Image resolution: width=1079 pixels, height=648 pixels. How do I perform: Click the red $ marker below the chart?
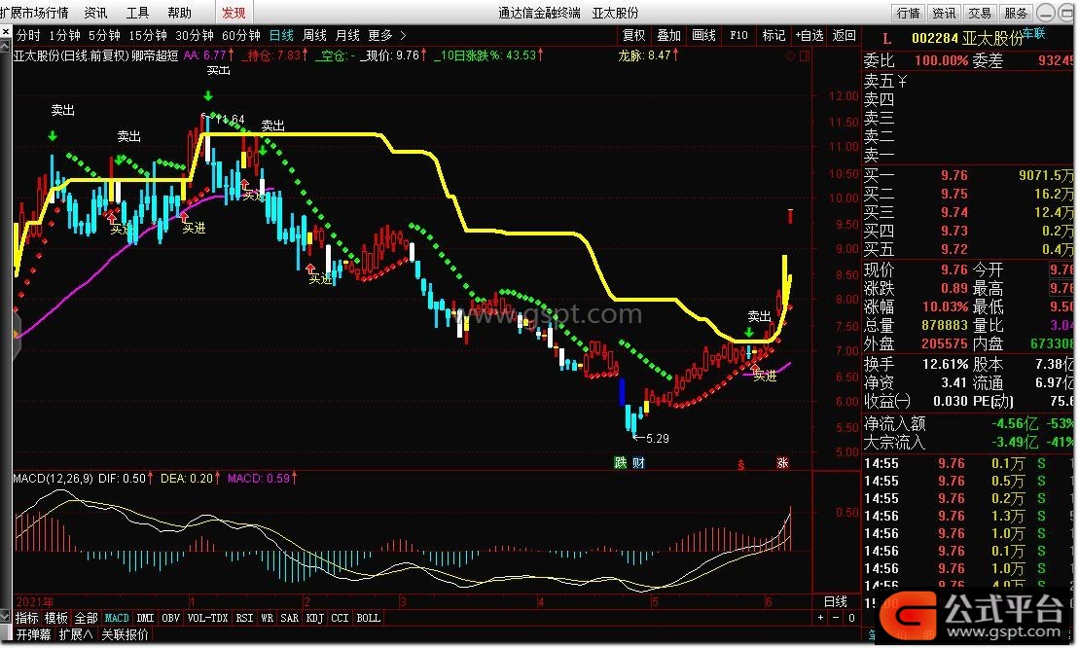click(x=741, y=465)
